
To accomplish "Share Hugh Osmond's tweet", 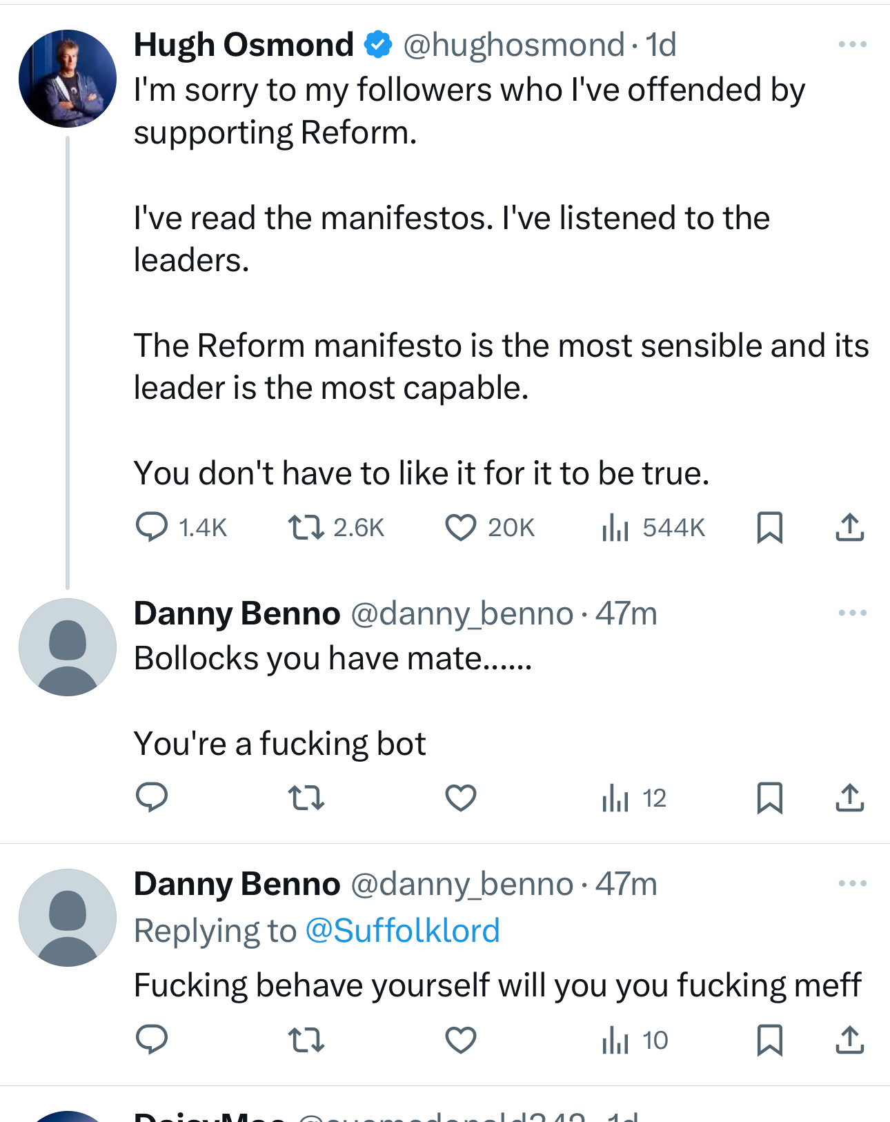I will 849,528.
